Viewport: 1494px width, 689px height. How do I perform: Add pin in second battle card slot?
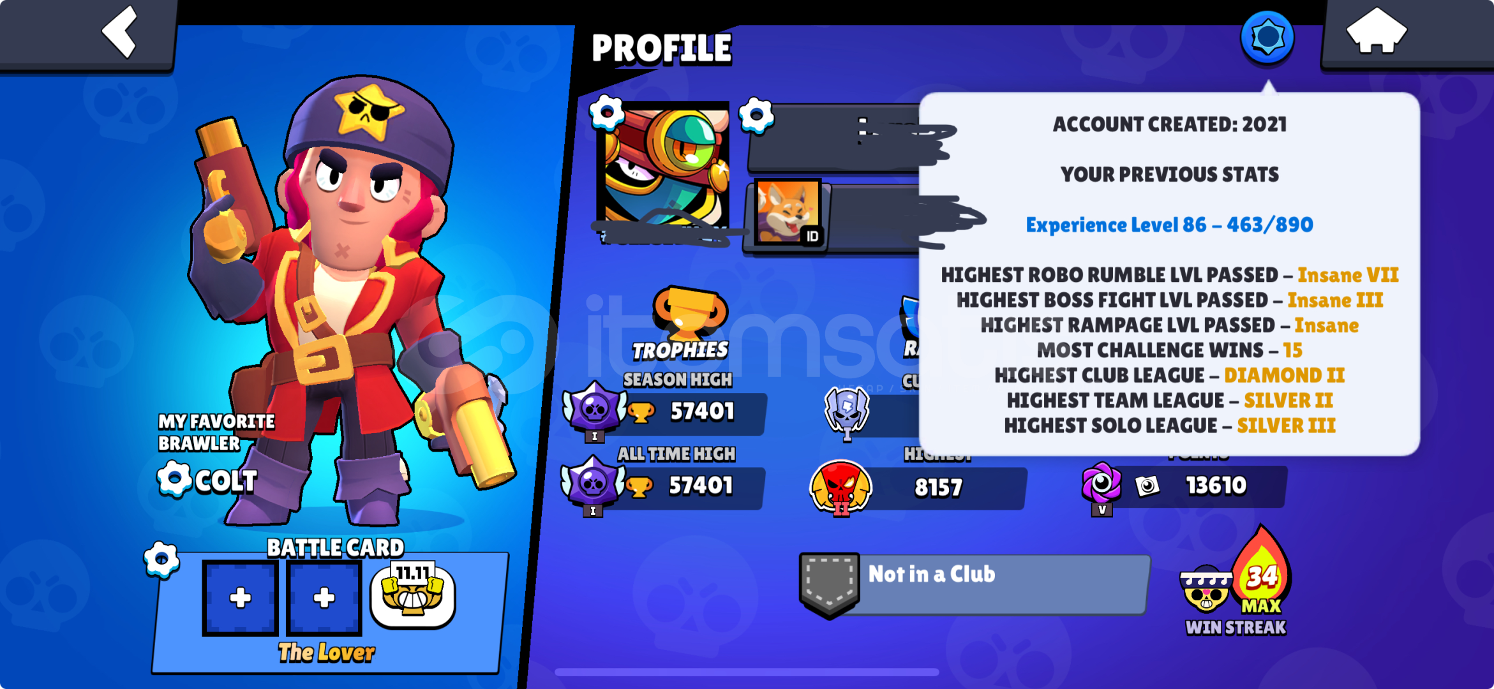pos(324,598)
